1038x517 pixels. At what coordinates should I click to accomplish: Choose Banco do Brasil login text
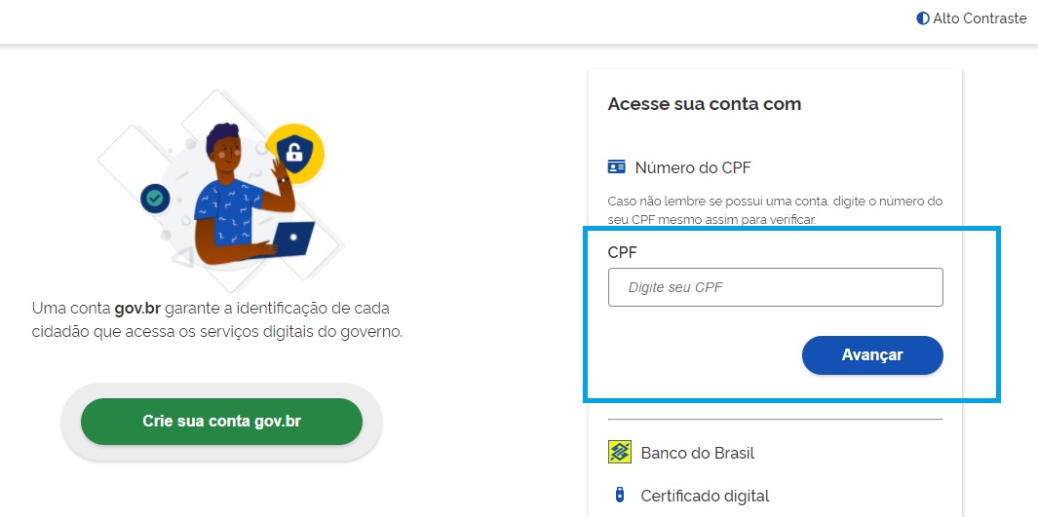698,453
